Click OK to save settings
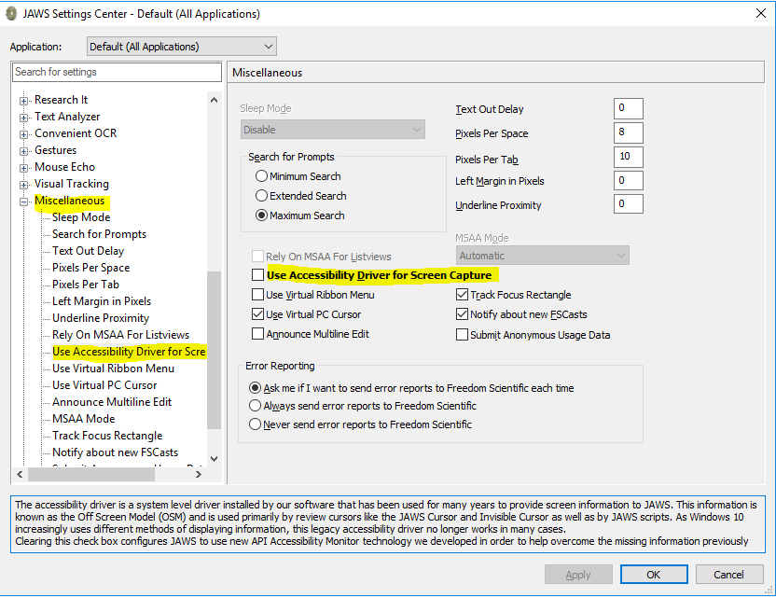776x598 pixels. [654, 574]
